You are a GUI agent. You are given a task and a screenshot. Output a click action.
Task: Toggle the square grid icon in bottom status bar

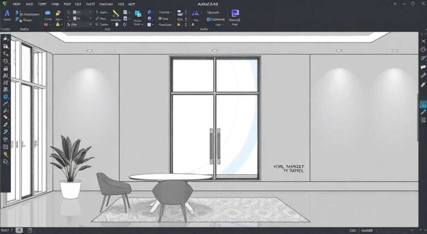point(30,230)
